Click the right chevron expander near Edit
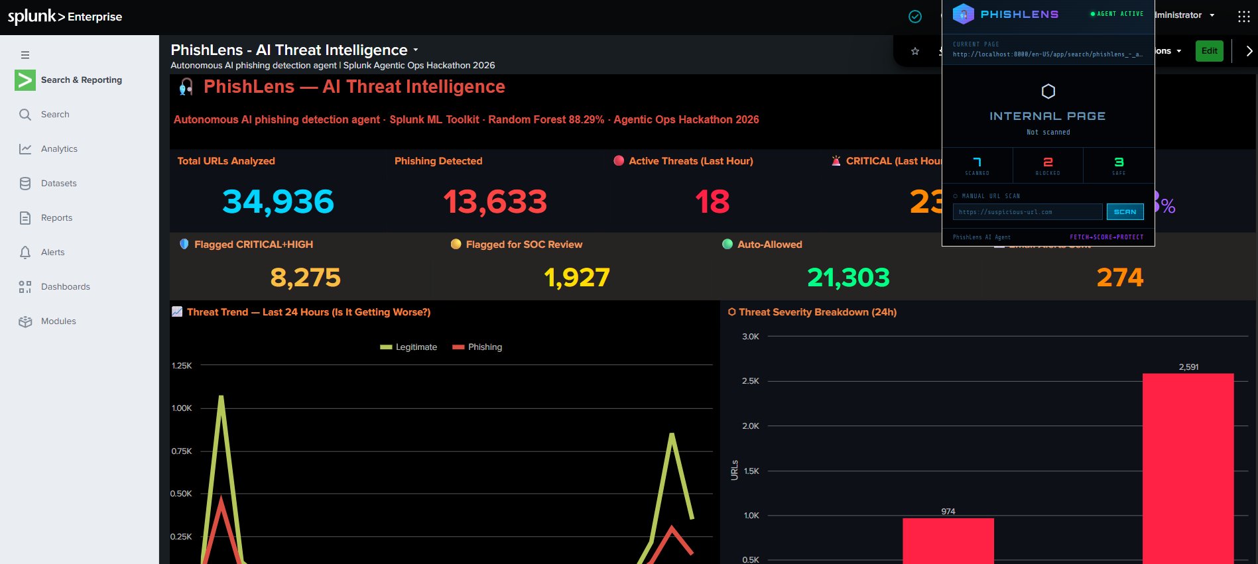This screenshot has width=1258, height=564. [x=1249, y=51]
